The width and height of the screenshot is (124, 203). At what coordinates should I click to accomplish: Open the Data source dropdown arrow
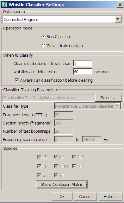(118, 19)
